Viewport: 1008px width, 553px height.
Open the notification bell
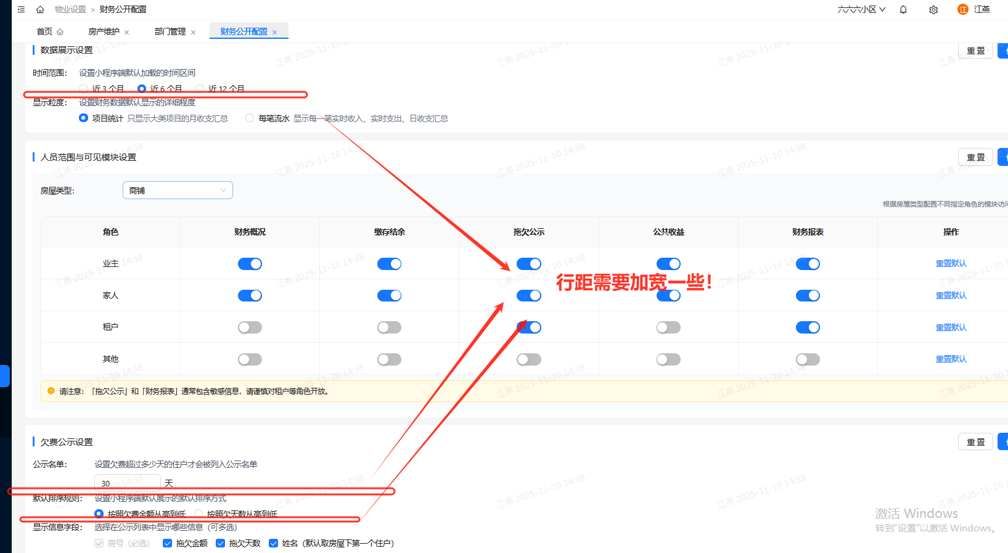pyautogui.click(x=903, y=9)
